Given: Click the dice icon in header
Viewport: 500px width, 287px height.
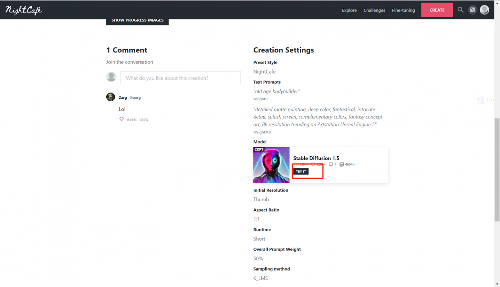Looking at the screenshot, I should (x=472, y=10).
